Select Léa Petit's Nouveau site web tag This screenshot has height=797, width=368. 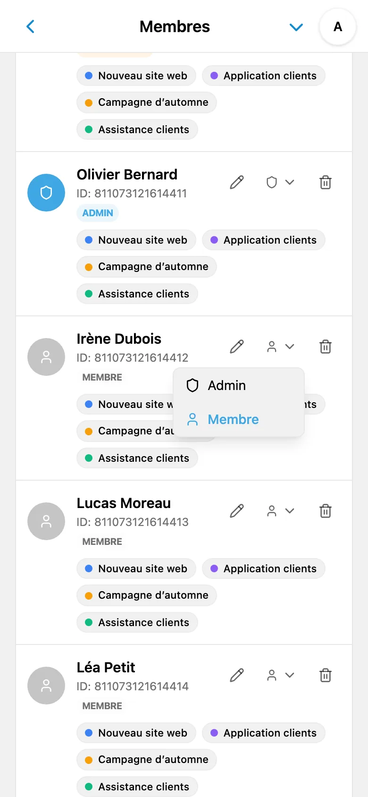click(136, 733)
